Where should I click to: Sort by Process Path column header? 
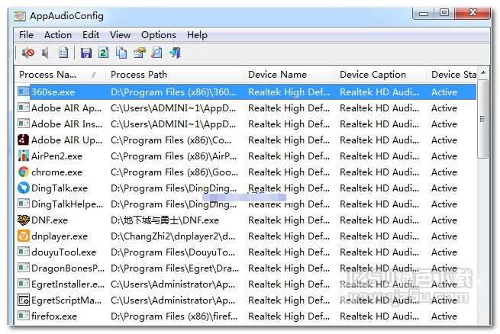click(x=174, y=75)
